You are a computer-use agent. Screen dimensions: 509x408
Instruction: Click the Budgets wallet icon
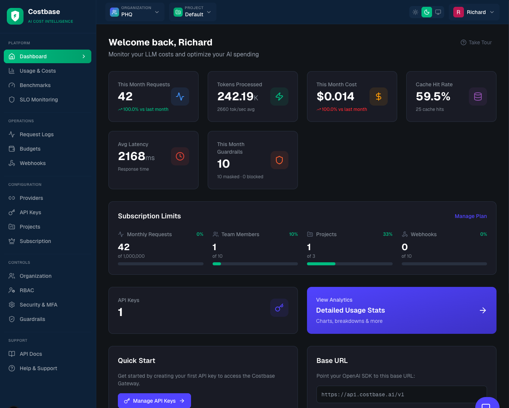pyautogui.click(x=12, y=149)
